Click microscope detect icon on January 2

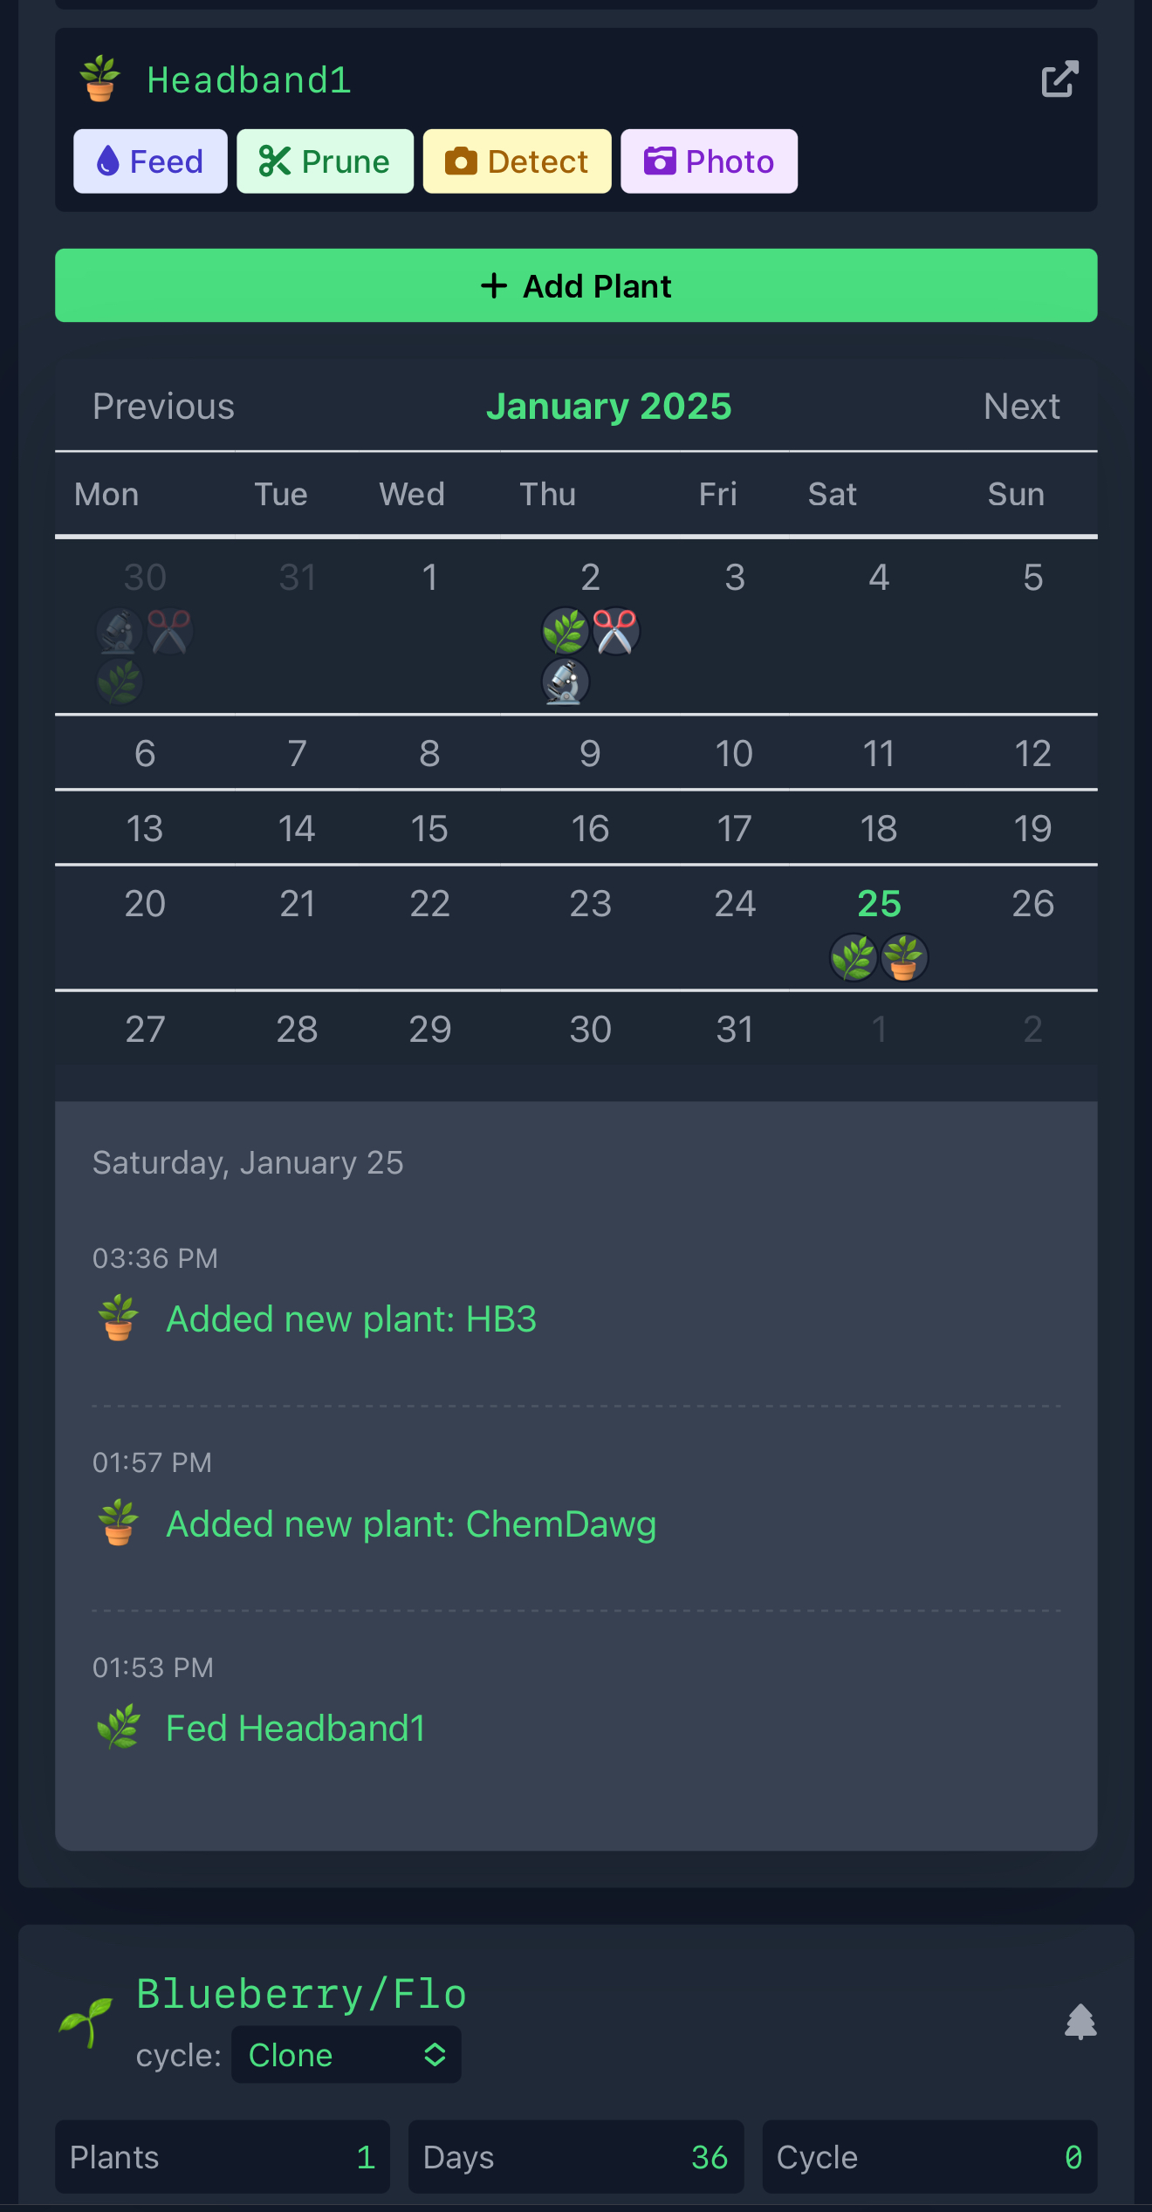[x=566, y=681]
